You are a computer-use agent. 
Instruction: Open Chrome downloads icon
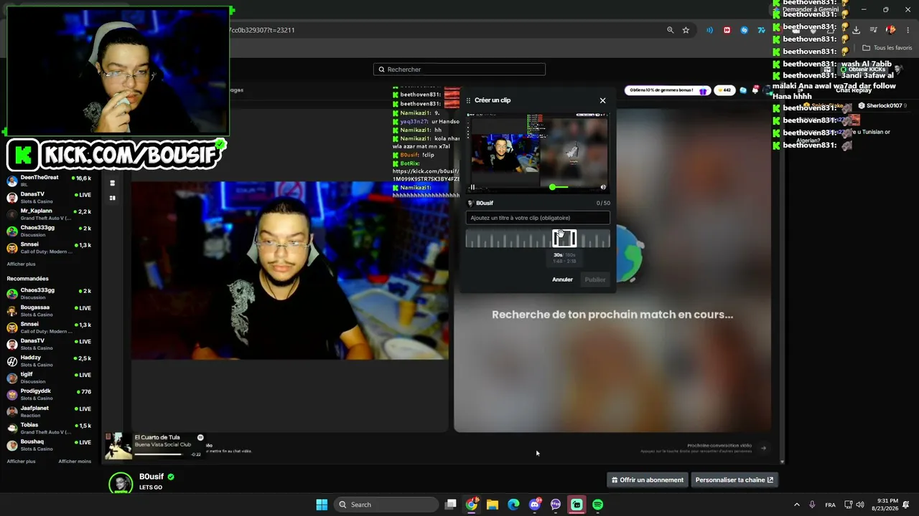point(856,30)
